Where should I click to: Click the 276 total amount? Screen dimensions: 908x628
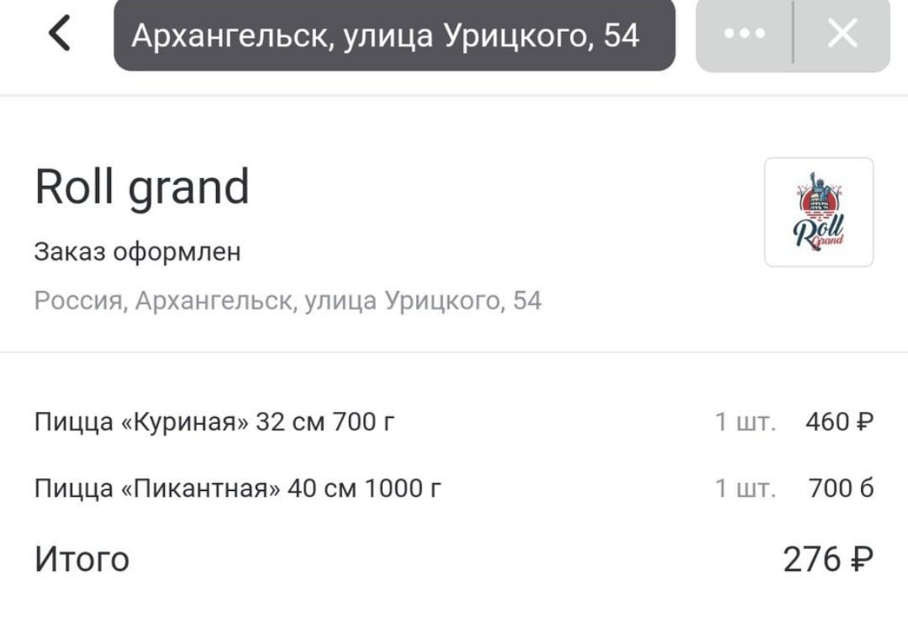click(x=812, y=559)
